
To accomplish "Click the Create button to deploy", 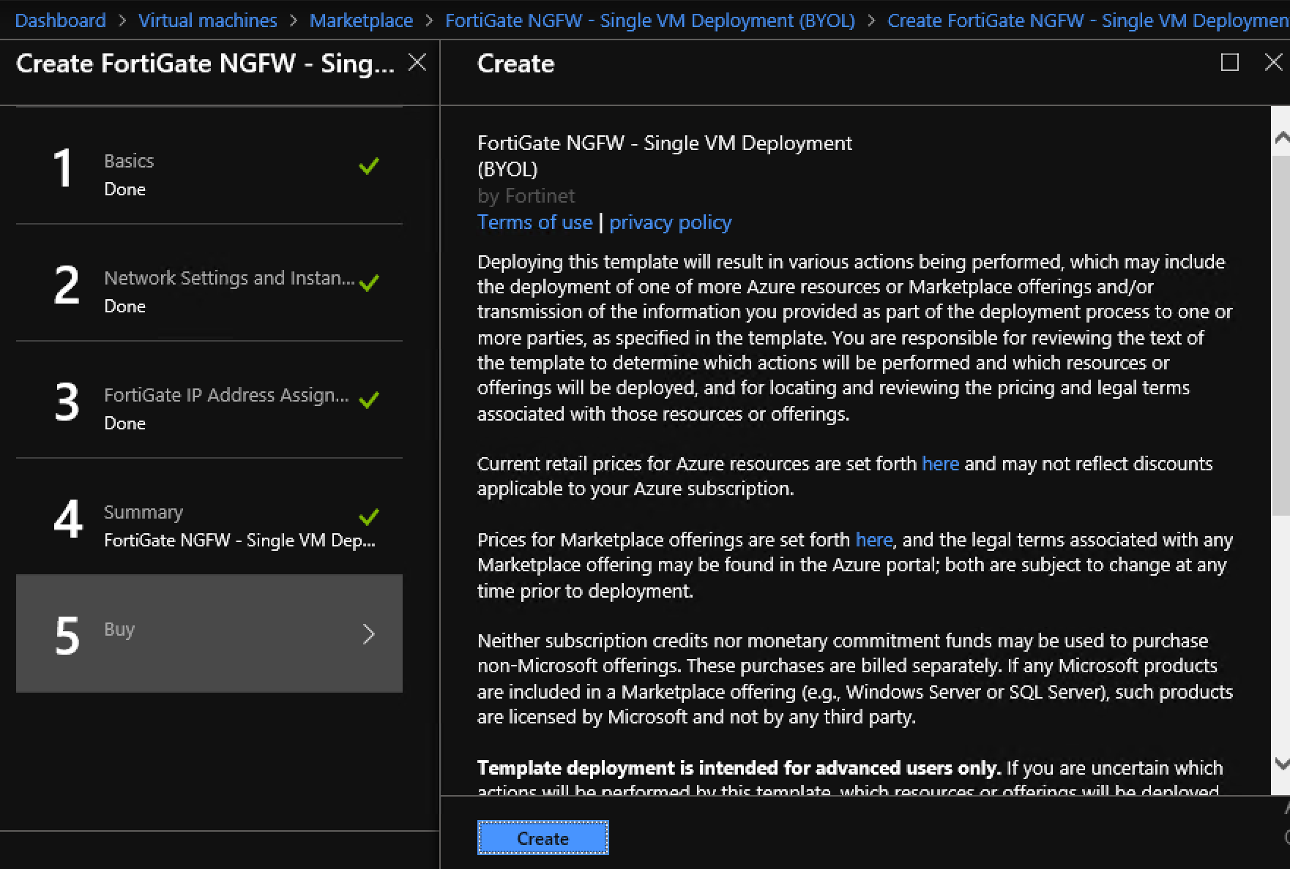I will [543, 838].
